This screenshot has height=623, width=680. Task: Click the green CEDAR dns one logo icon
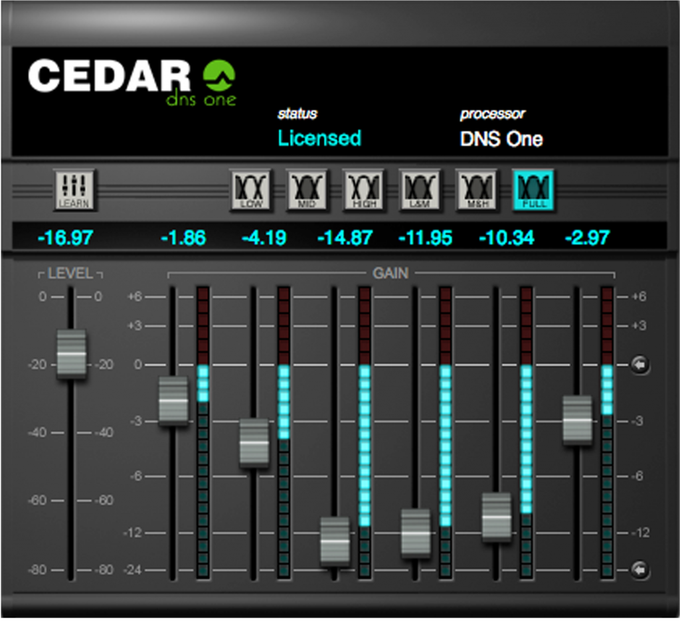(219, 76)
